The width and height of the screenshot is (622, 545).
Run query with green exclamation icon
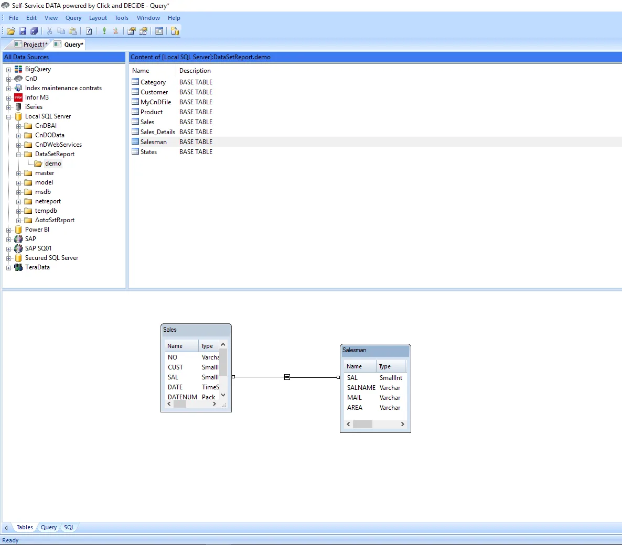coord(104,31)
